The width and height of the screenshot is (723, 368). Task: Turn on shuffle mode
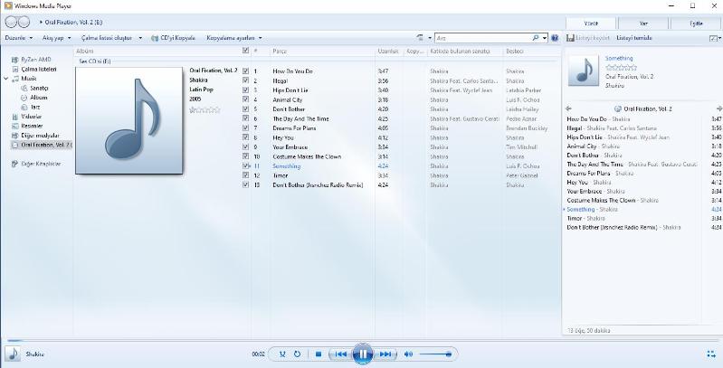point(282,354)
